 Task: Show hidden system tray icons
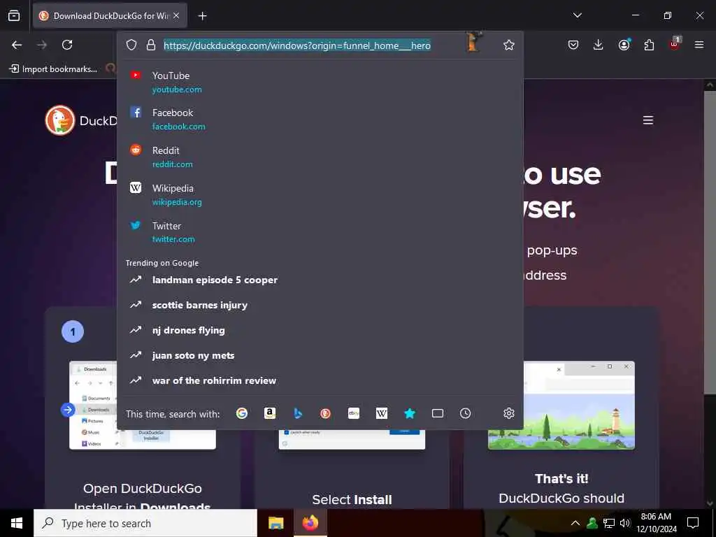[x=575, y=523]
